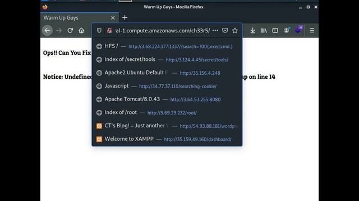Select CT's Blog! wordpress suggestion

pos(167,126)
